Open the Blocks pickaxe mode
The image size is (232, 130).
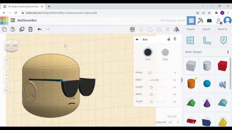[x=200, y=21]
